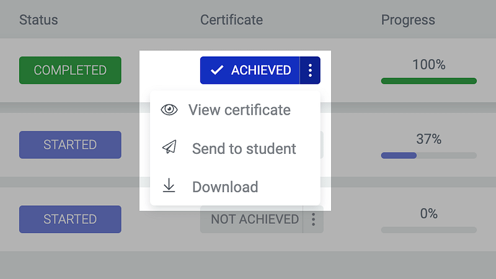
Task: Click the 0% empty progress bar
Action: click(x=429, y=230)
